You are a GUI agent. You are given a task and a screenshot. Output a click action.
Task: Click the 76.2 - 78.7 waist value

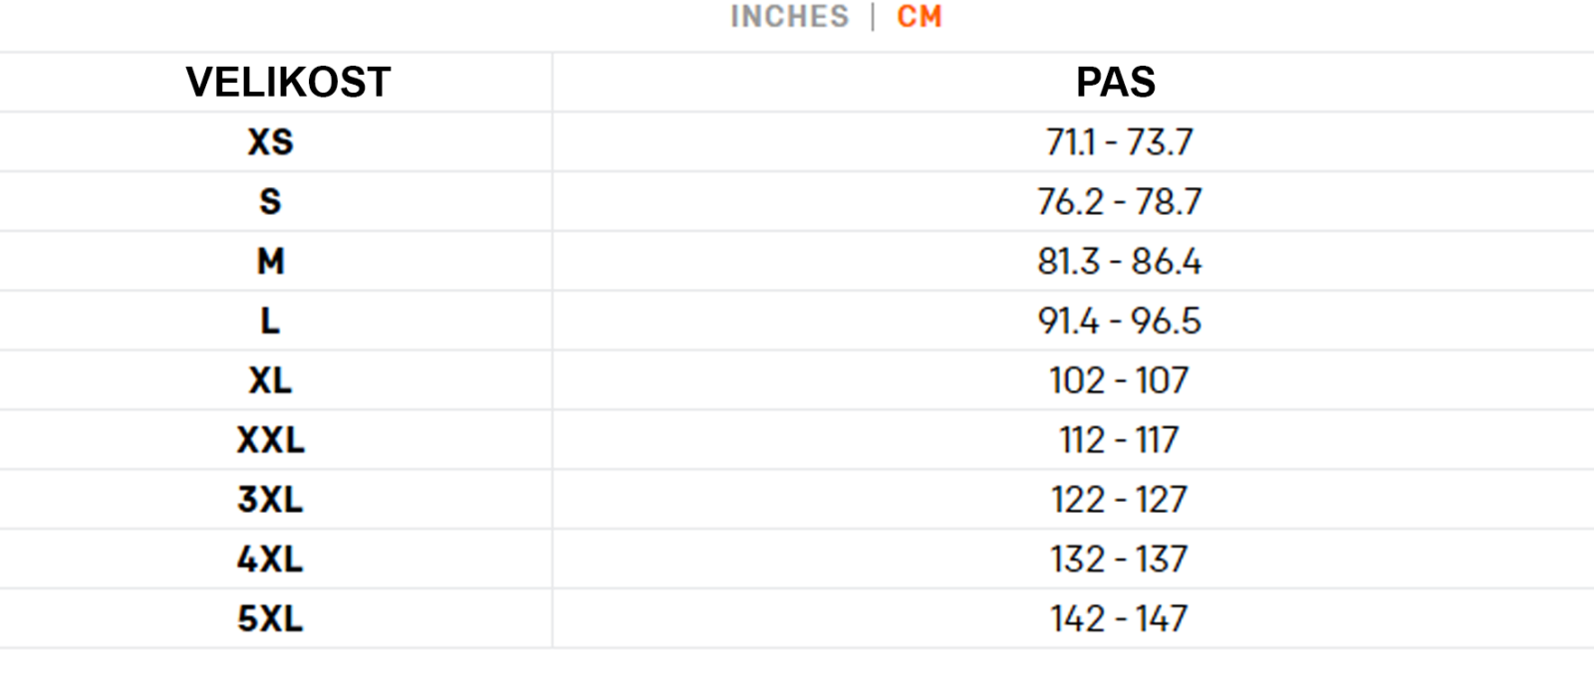[x=1119, y=201]
